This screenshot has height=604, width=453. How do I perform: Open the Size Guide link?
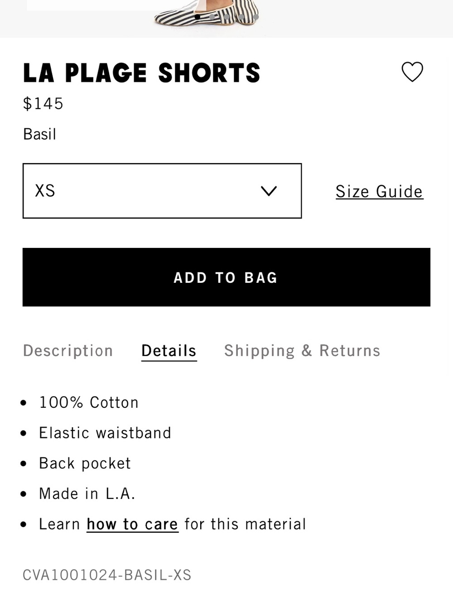coord(379,192)
